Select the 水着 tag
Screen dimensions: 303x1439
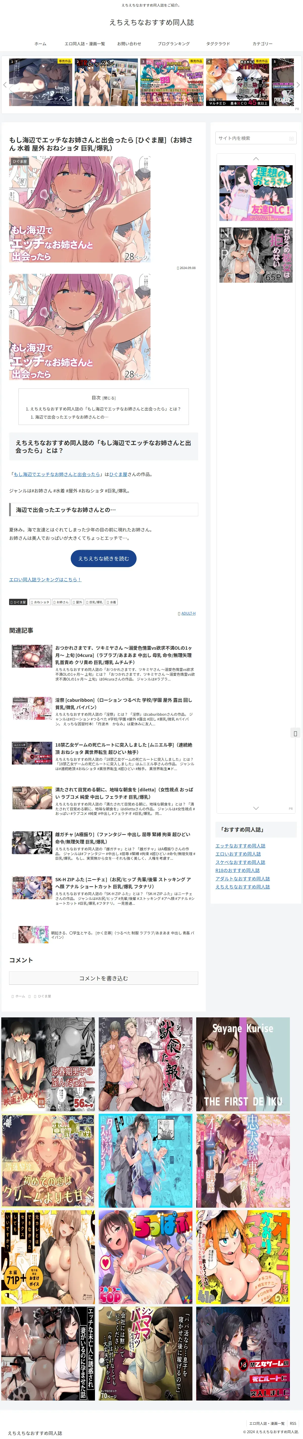[x=111, y=602]
